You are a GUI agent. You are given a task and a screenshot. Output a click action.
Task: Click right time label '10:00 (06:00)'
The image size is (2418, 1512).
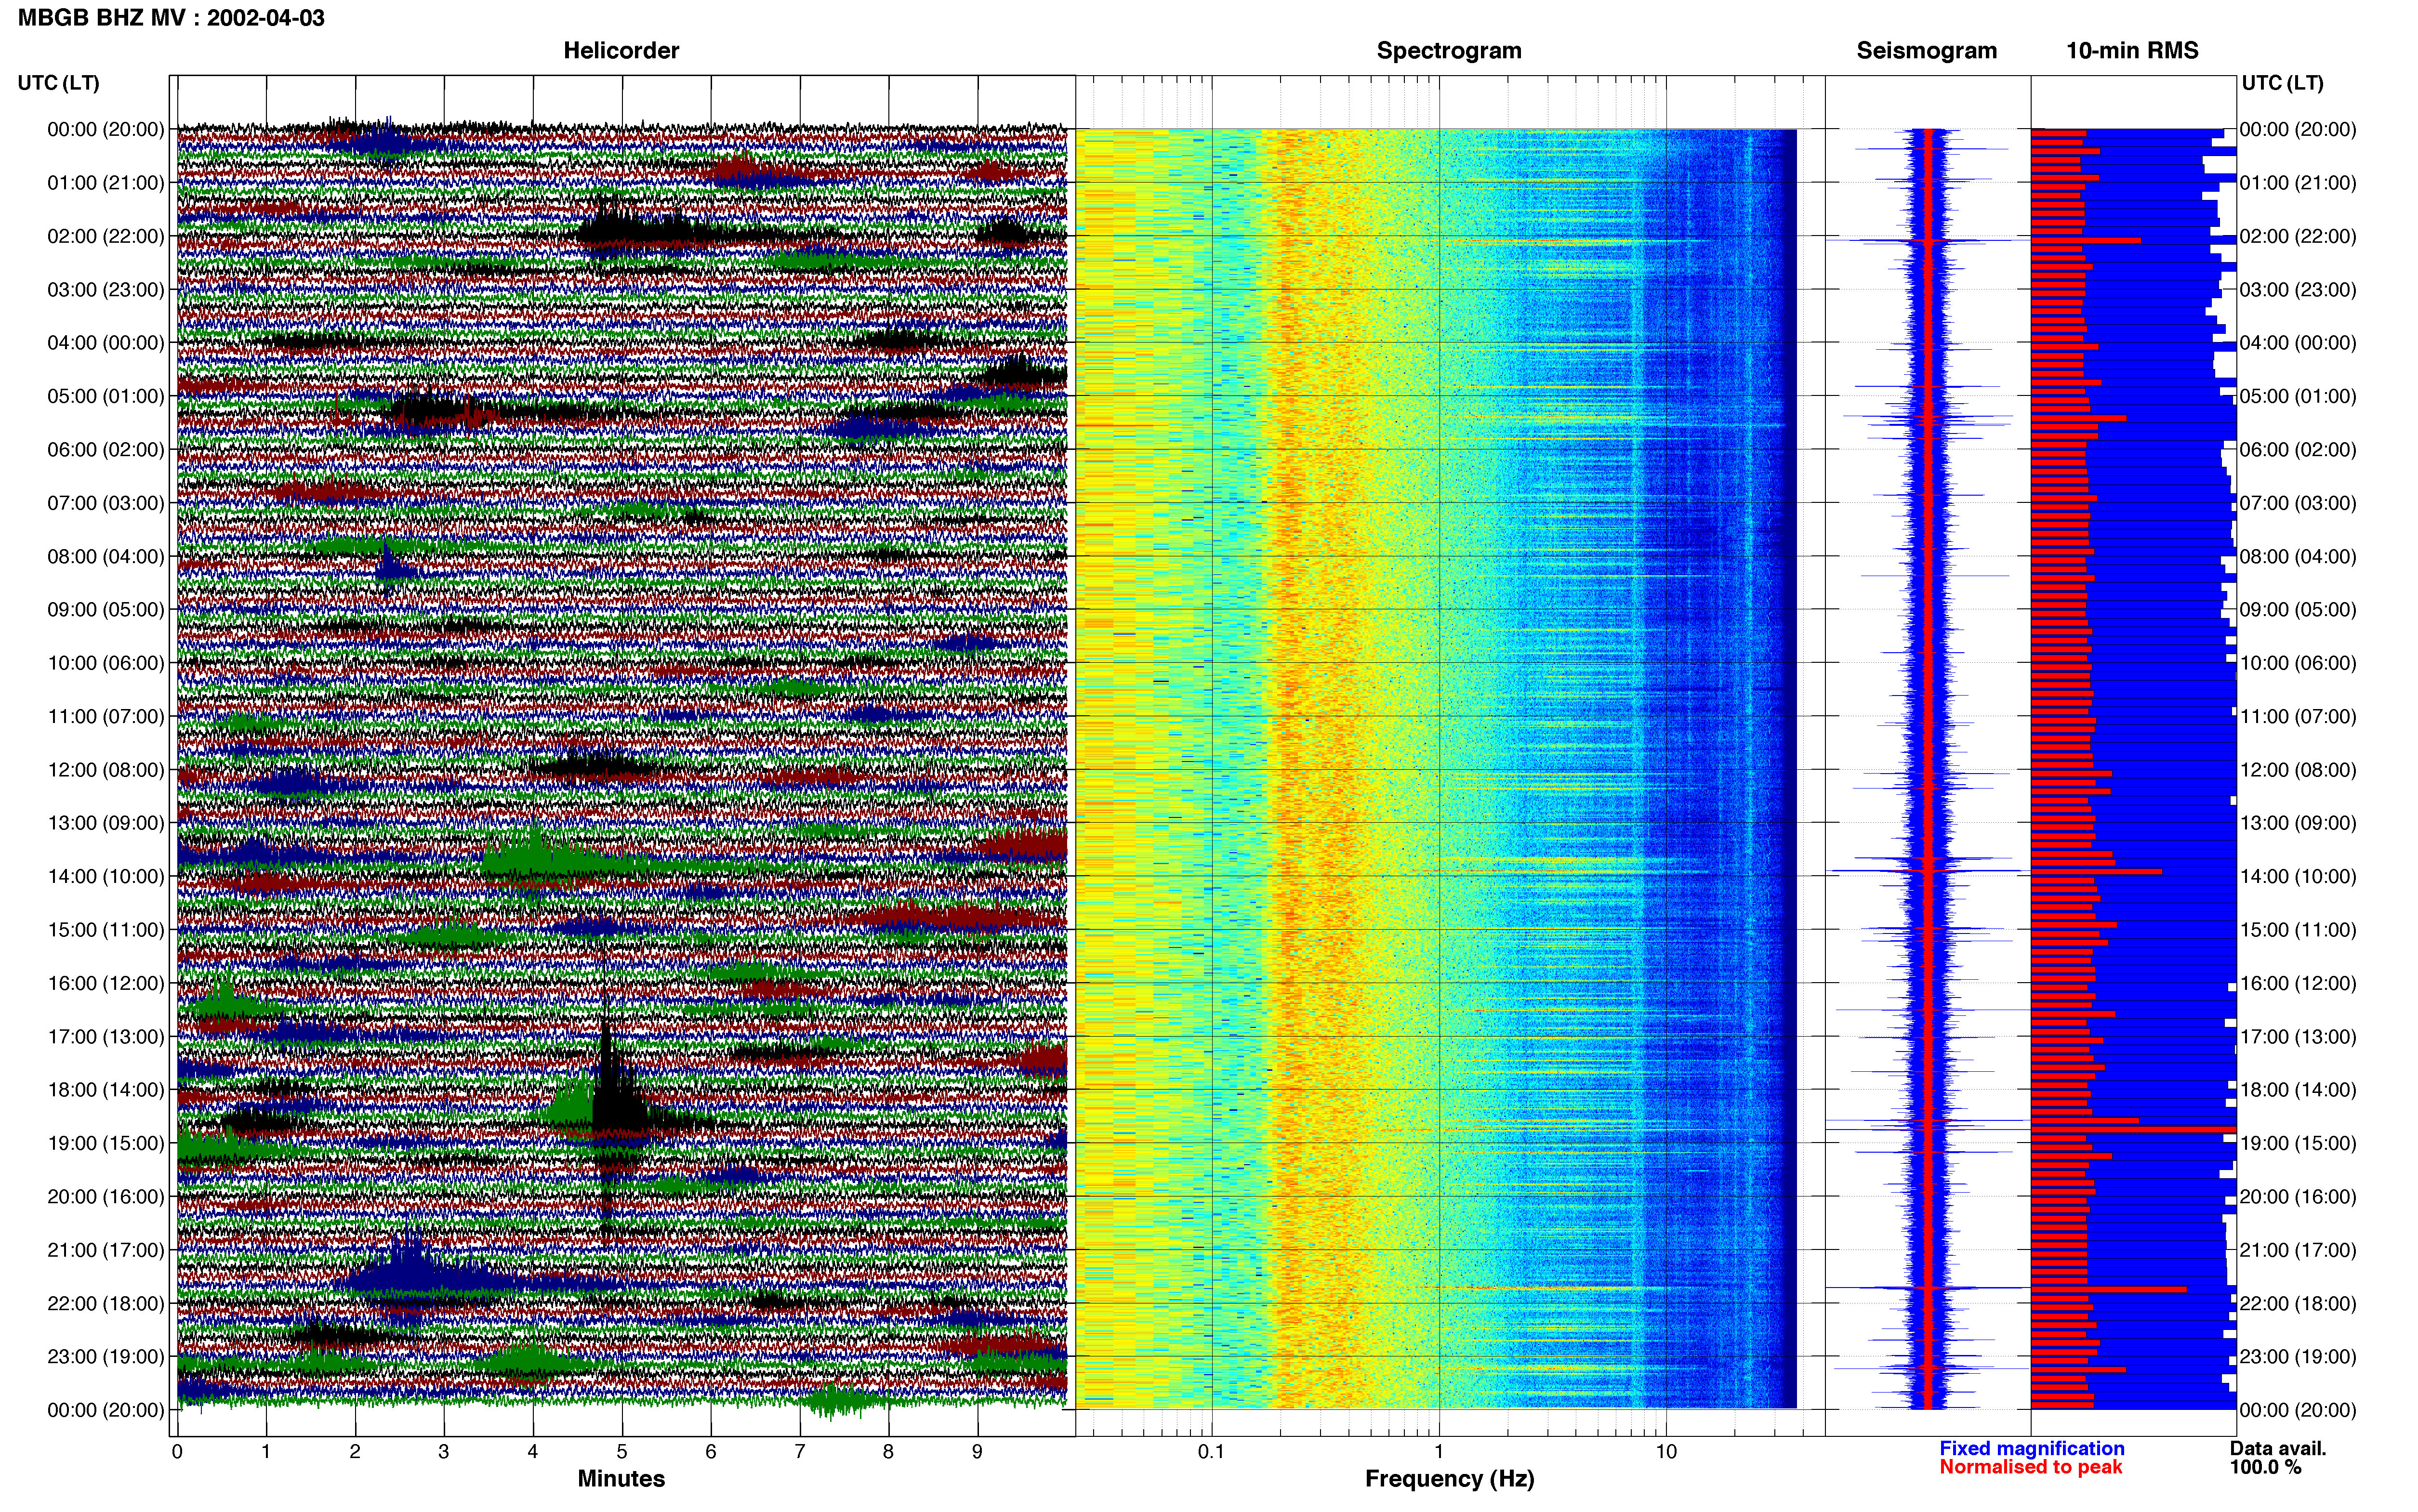2298,663
